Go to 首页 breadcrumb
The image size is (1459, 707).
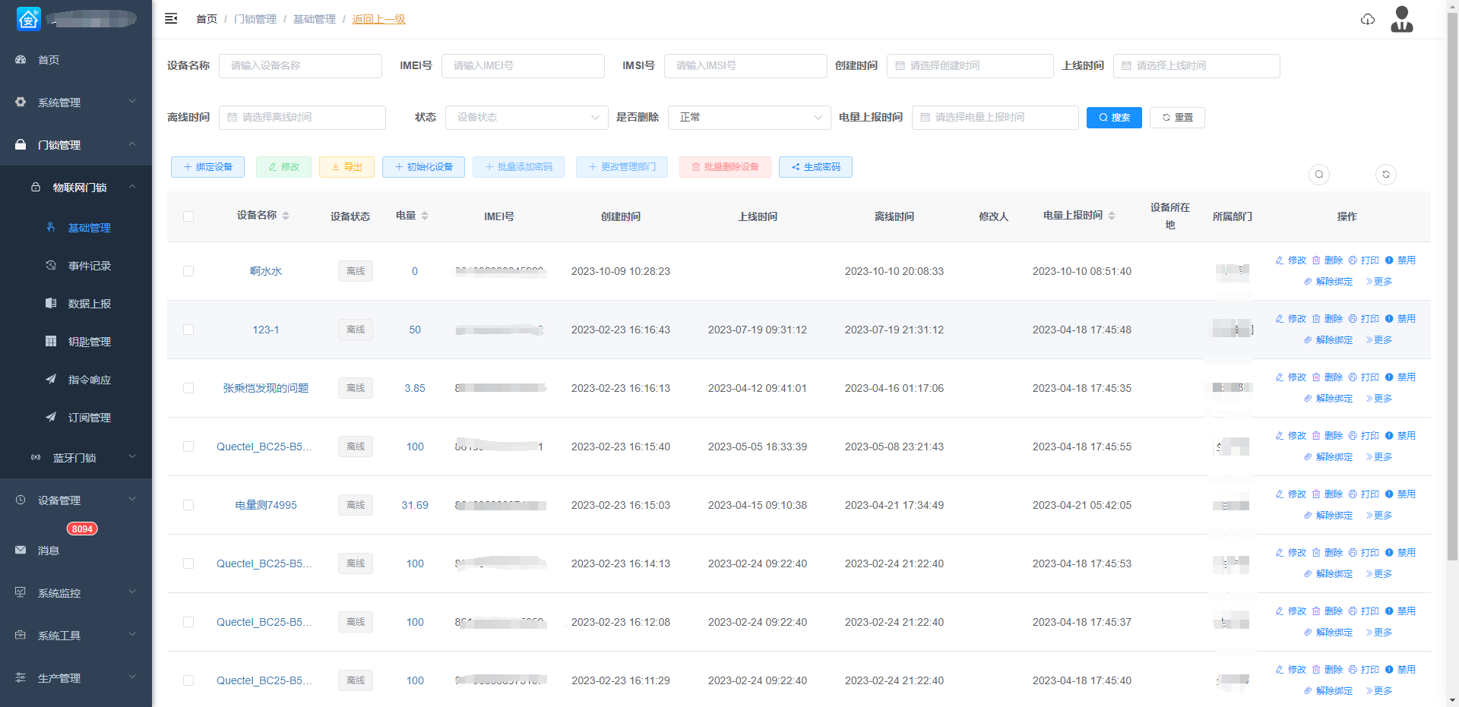[207, 19]
